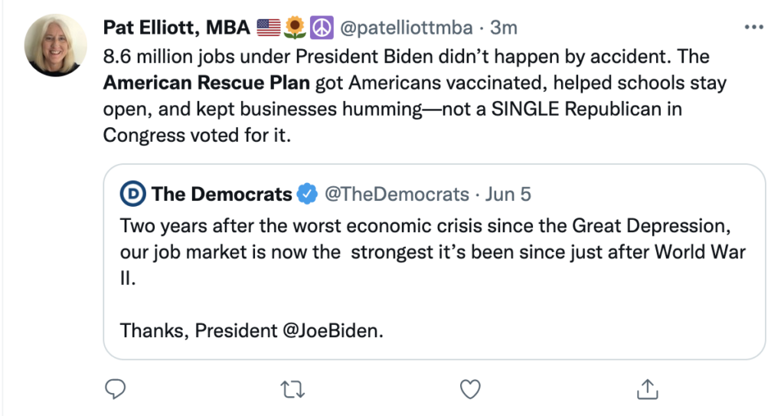Click the American flag emoji

tap(269, 28)
